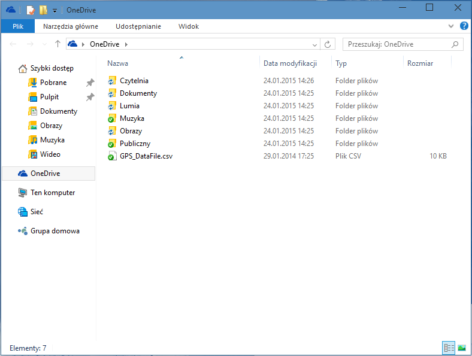Click the Properties icon in the title bar
Viewport: 472px width, 356px height.
click(x=30, y=10)
